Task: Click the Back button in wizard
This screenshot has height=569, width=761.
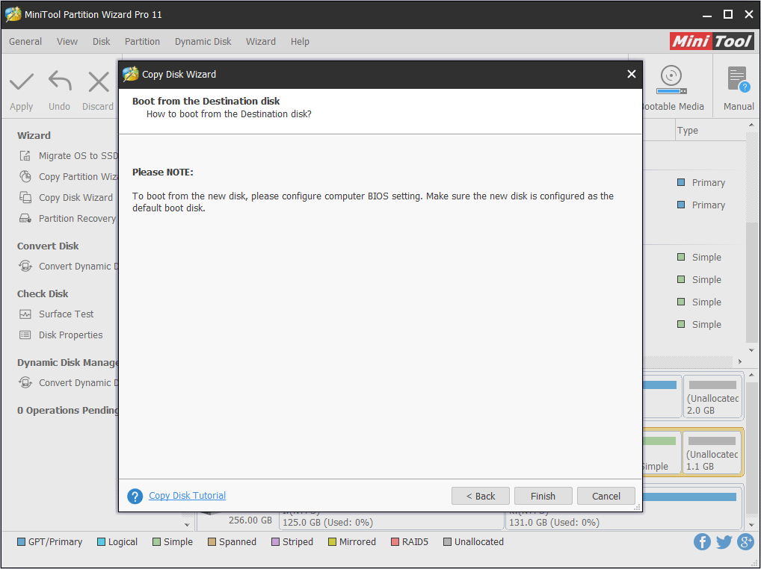Action: click(481, 496)
